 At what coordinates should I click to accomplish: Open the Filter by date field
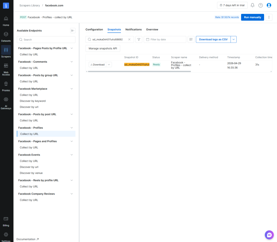tap(165, 40)
